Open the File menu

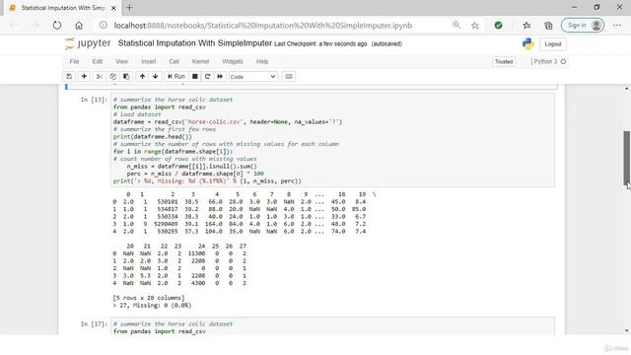pyautogui.click(x=74, y=61)
